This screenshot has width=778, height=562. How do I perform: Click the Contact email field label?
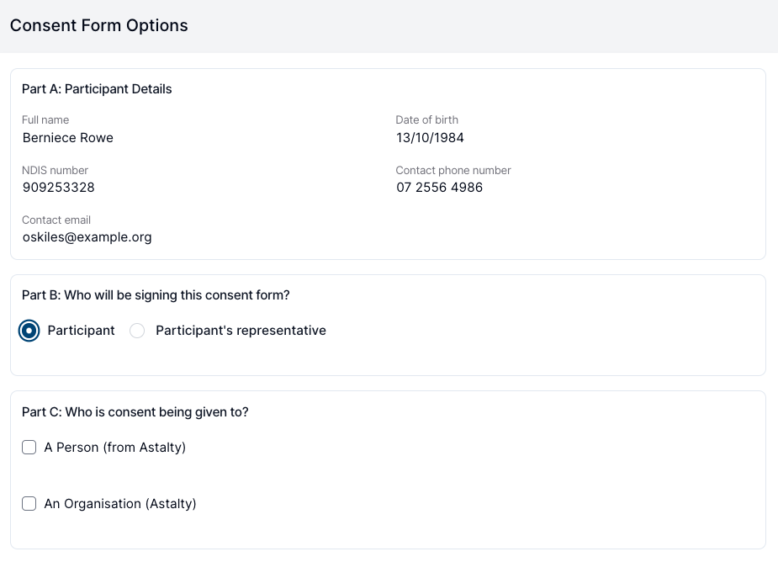click(56, 220)
